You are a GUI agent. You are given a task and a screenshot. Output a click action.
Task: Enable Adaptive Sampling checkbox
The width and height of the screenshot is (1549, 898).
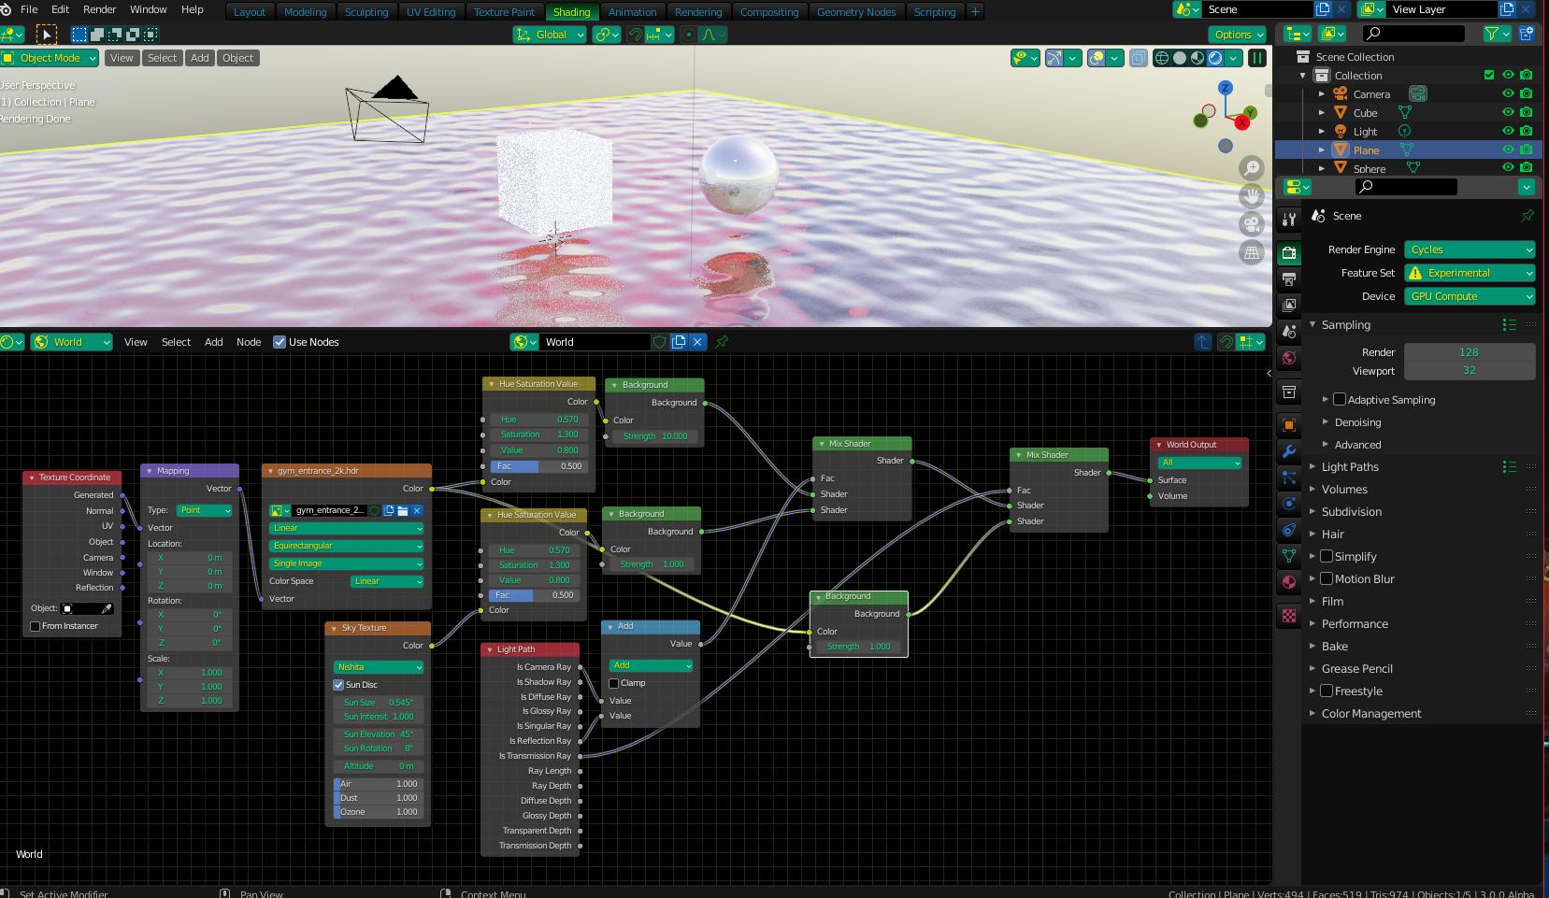pos(1340,400)
